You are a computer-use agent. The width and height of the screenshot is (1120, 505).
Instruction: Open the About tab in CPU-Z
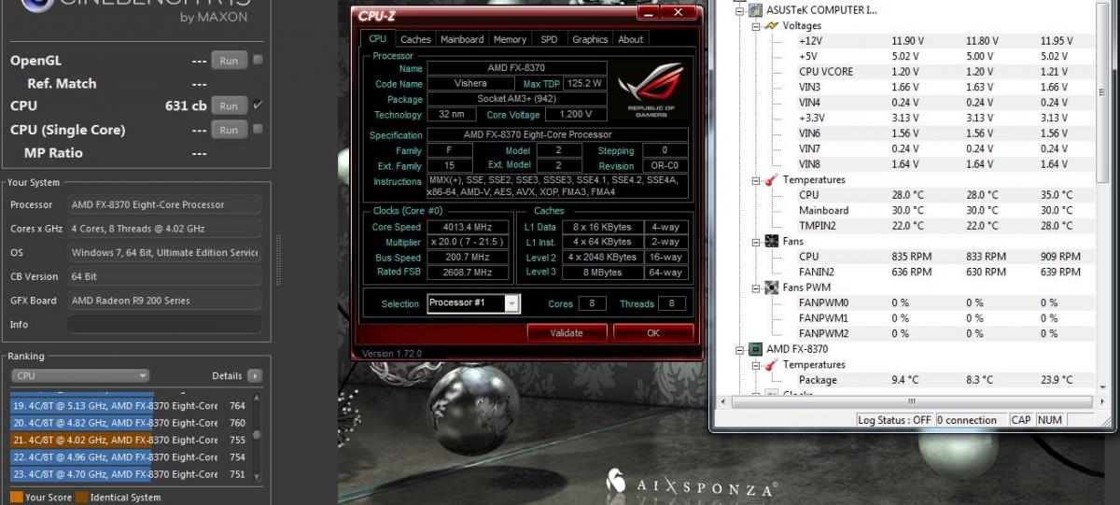click(631, 39)
